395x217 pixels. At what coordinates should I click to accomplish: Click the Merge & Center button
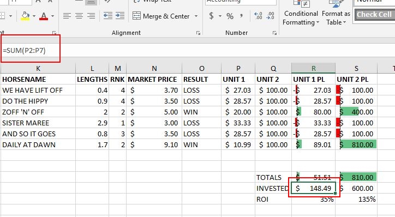pos(161,16)
